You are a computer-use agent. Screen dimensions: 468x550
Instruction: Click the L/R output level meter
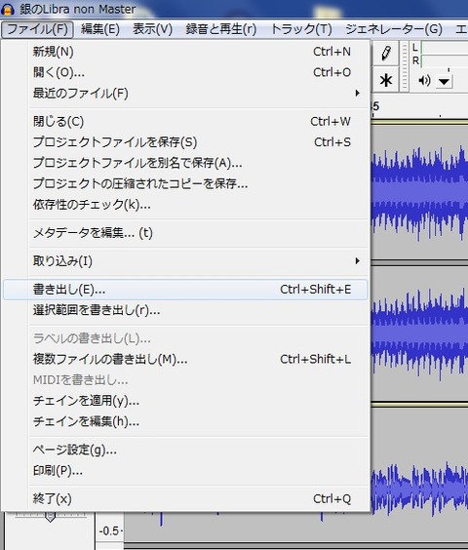440,54
